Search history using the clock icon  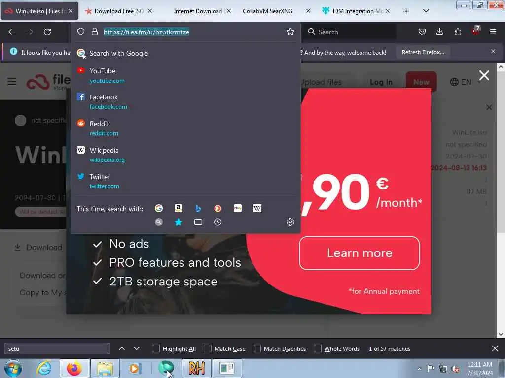217,222
